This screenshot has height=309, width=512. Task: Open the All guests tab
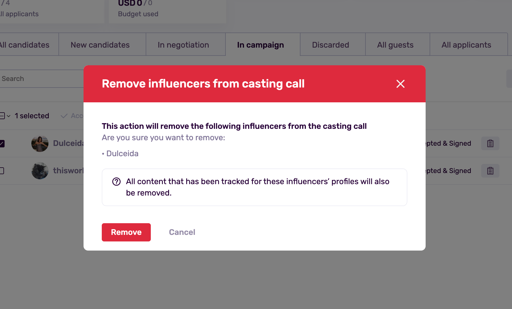pos(395,45)
